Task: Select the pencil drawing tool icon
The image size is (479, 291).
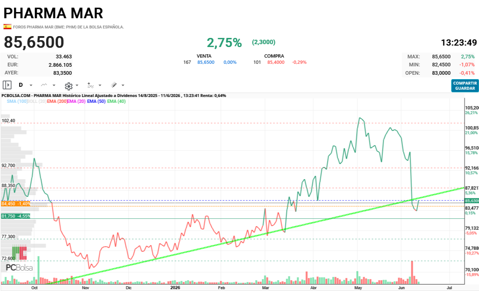Action: click(114, 85)
